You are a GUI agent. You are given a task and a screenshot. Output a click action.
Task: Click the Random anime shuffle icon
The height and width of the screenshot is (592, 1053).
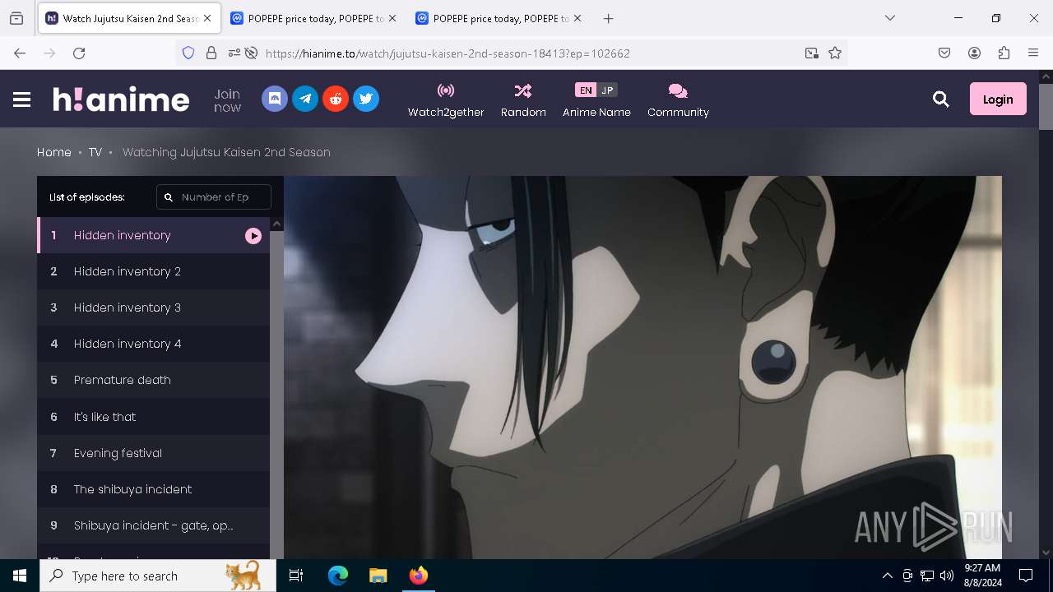[523, 90]
